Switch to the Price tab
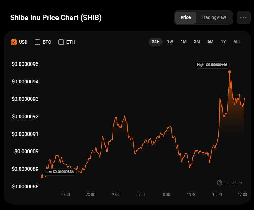The height and width of the screenshot is (210, 254). tap(186, 18)
